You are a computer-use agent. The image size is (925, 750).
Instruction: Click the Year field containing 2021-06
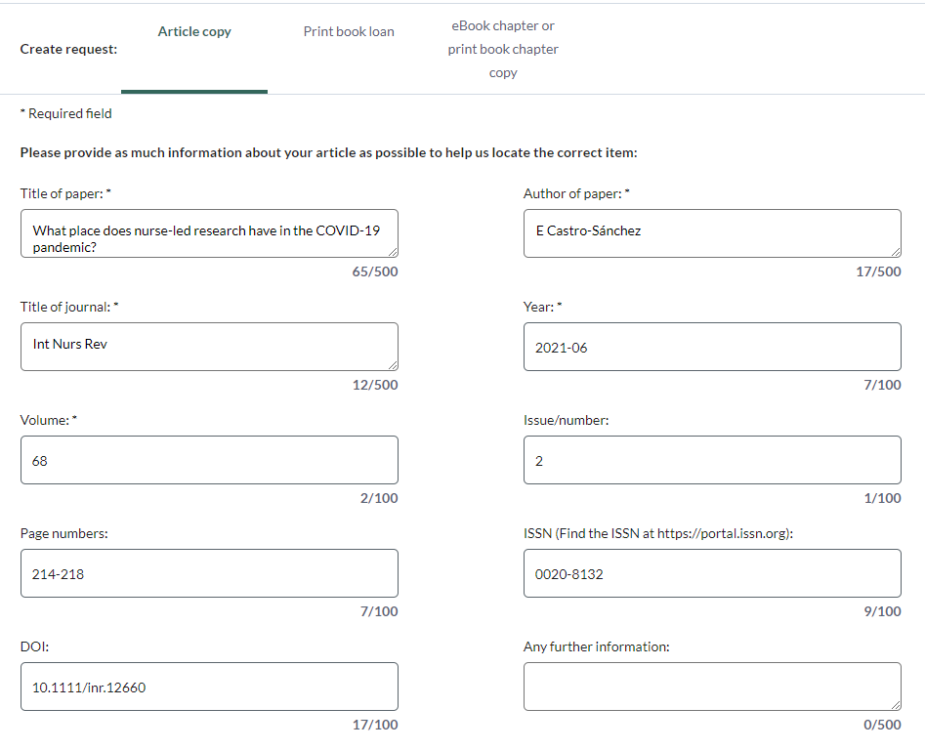tap(712, 347)
